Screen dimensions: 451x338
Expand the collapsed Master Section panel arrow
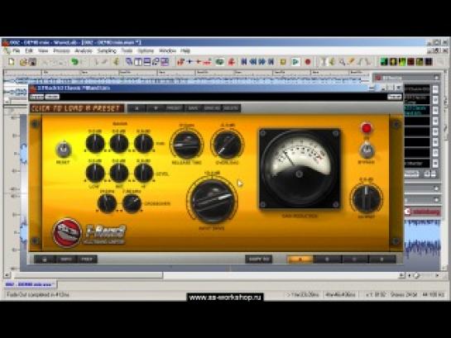(x=436, y=188)
